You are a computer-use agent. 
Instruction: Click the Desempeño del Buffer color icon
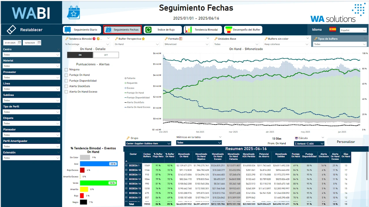click(x=228, y=30)
